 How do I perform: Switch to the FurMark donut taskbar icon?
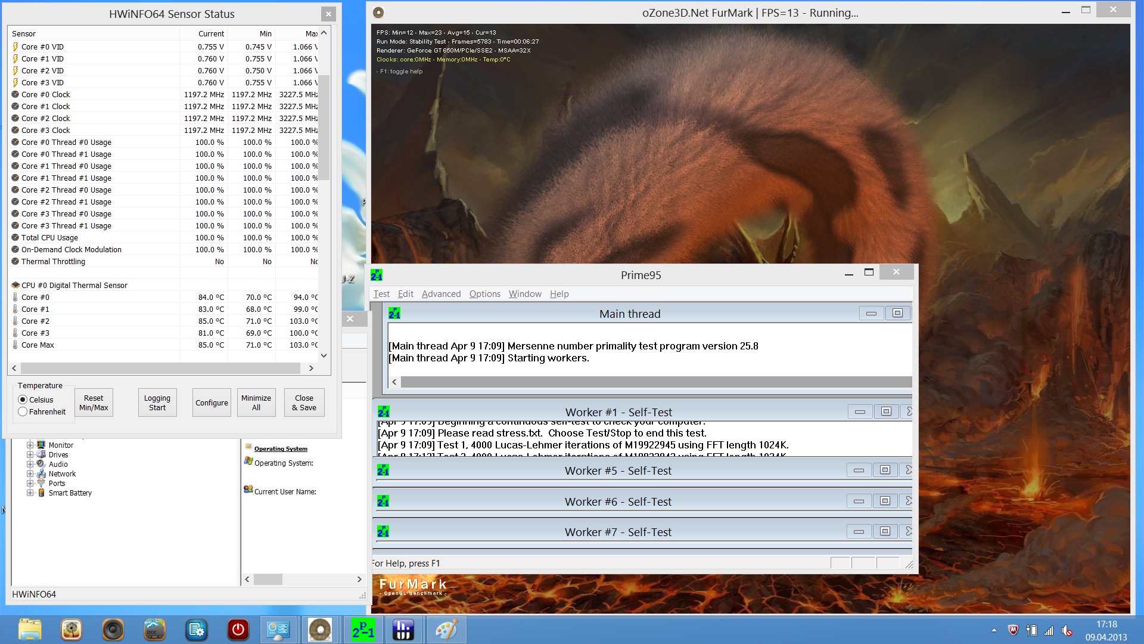coord(320,630)
